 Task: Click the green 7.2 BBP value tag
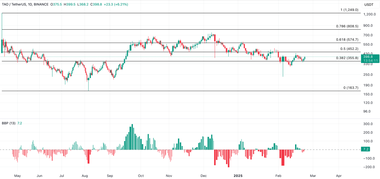point(366,149)
